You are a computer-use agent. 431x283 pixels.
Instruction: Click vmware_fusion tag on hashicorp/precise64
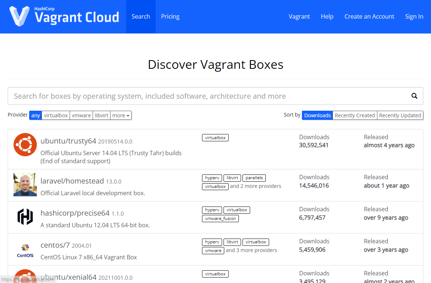pyautogui.click(x=220, y=219)
